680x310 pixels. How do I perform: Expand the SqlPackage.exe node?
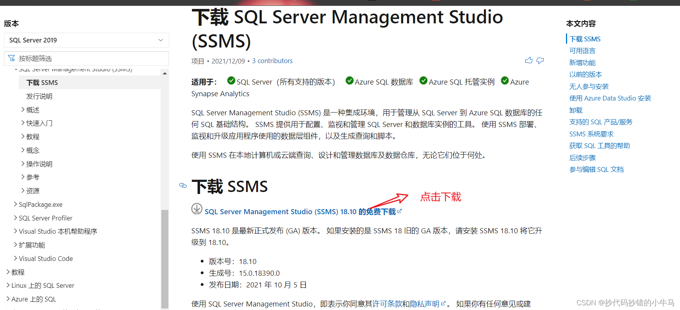point(15,204)
